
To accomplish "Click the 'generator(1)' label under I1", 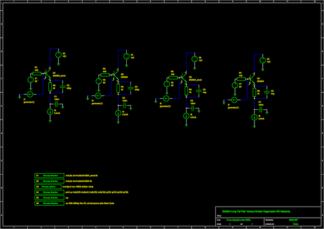I will (x=29, y=102).
